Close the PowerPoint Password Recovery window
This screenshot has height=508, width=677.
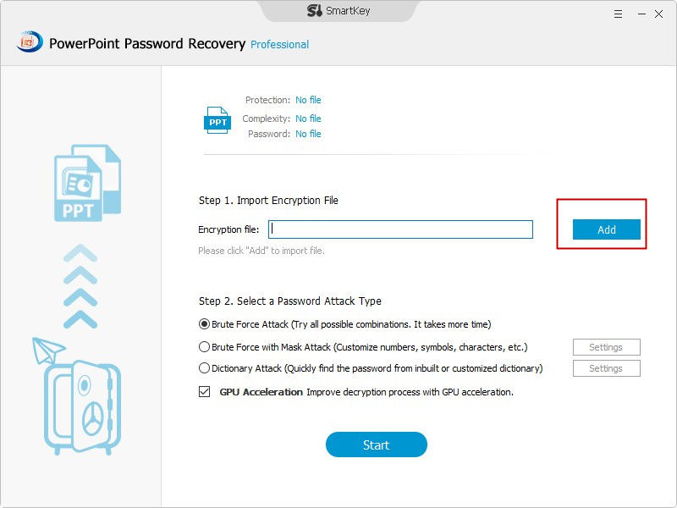coord(659,14)
